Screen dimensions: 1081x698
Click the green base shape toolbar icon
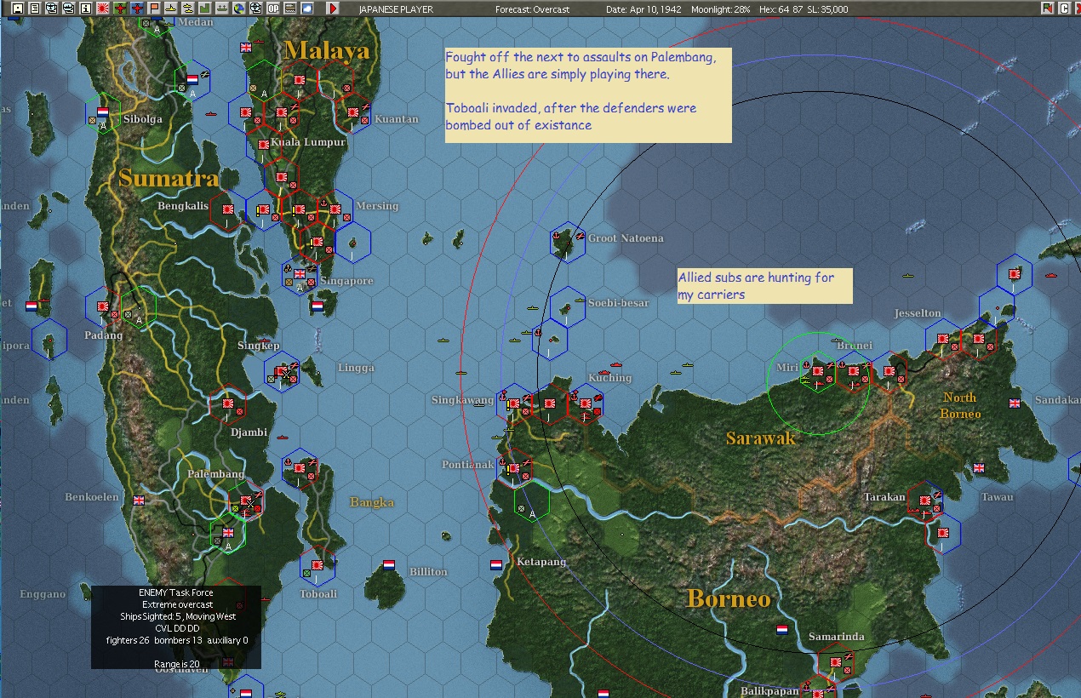[205, 9]
